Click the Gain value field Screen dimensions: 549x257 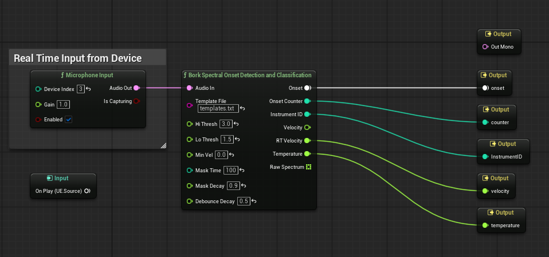(63, 104)
